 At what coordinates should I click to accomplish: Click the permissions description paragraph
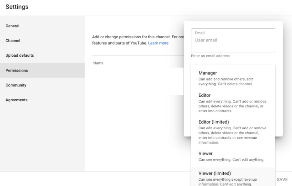(x=138, y=40)
